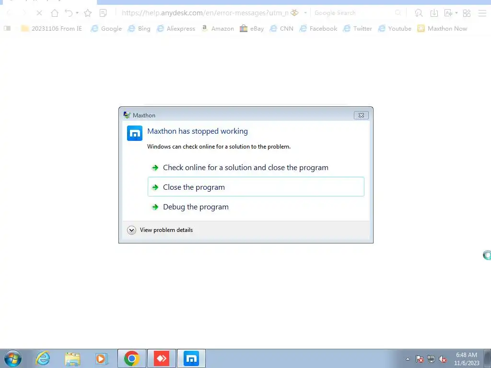Add page to favorites with the star icon
Viewport: 491px width, 368px height.
(88, 13)
